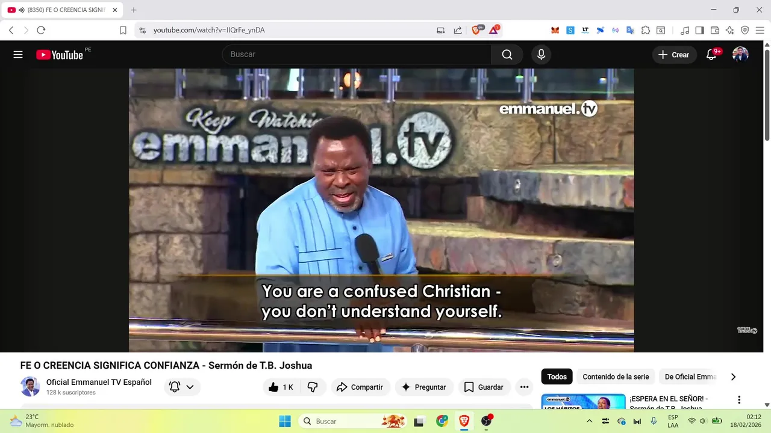Open the LanguageTool LT extension

click(x=585, y=30)
